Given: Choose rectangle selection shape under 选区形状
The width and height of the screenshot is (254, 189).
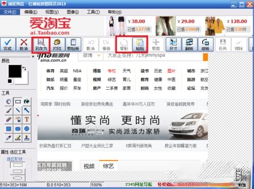Looking at the screenshot, I should tap(18, 165).
